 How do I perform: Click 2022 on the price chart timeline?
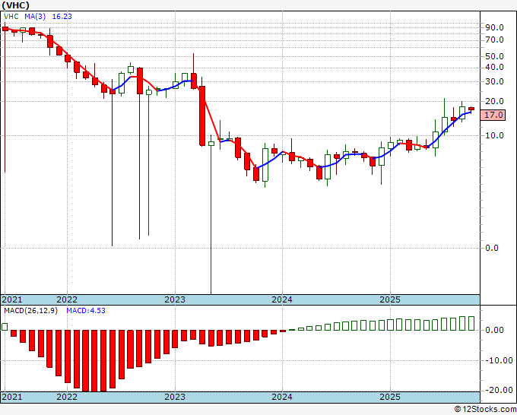pos(67,299)
